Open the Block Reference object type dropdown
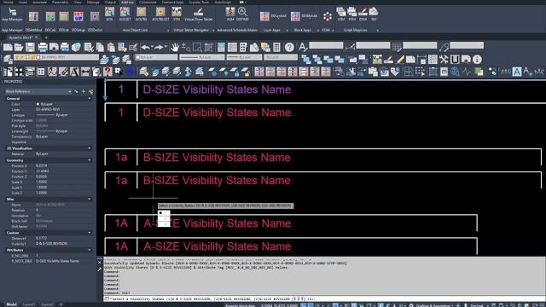Viewport: 546px width, 307px height. tap(38, 91)
